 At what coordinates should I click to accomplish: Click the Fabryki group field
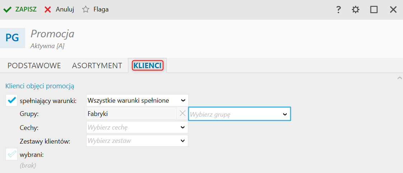[x=131, y=114]
